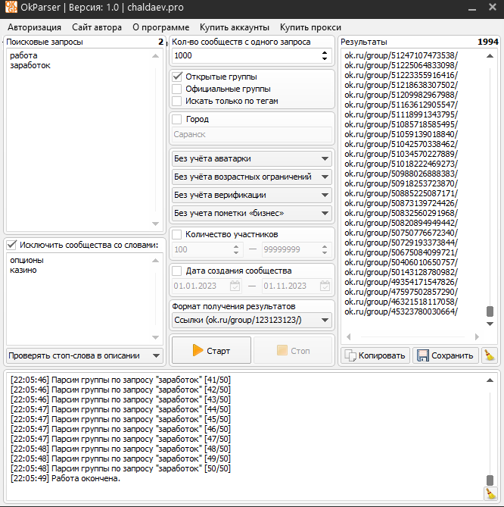504x507 pixels.
Task: Increase communities-per-query spinner value
Action: [325, 52]
